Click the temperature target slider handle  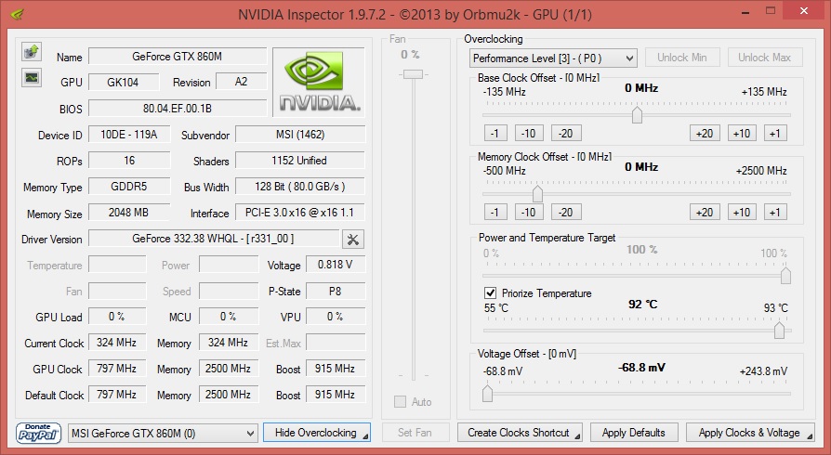pos(779,330)
